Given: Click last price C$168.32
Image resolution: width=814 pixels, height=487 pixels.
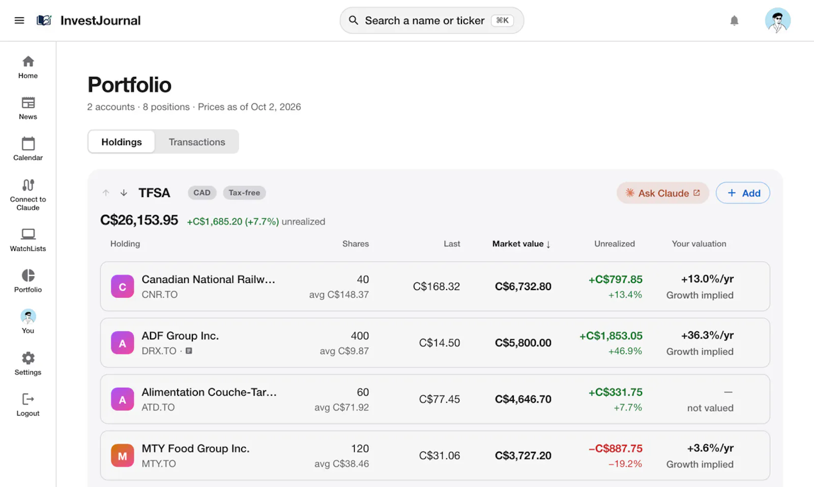Looking at the screenshot, I should (x=437, y=287).
